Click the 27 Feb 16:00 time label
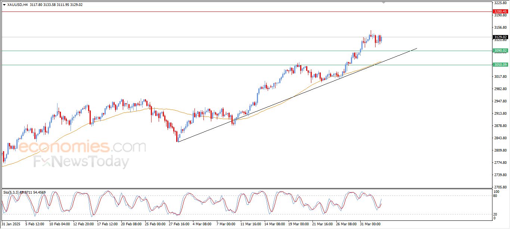 pyautogui.click(x=178, y=224)
